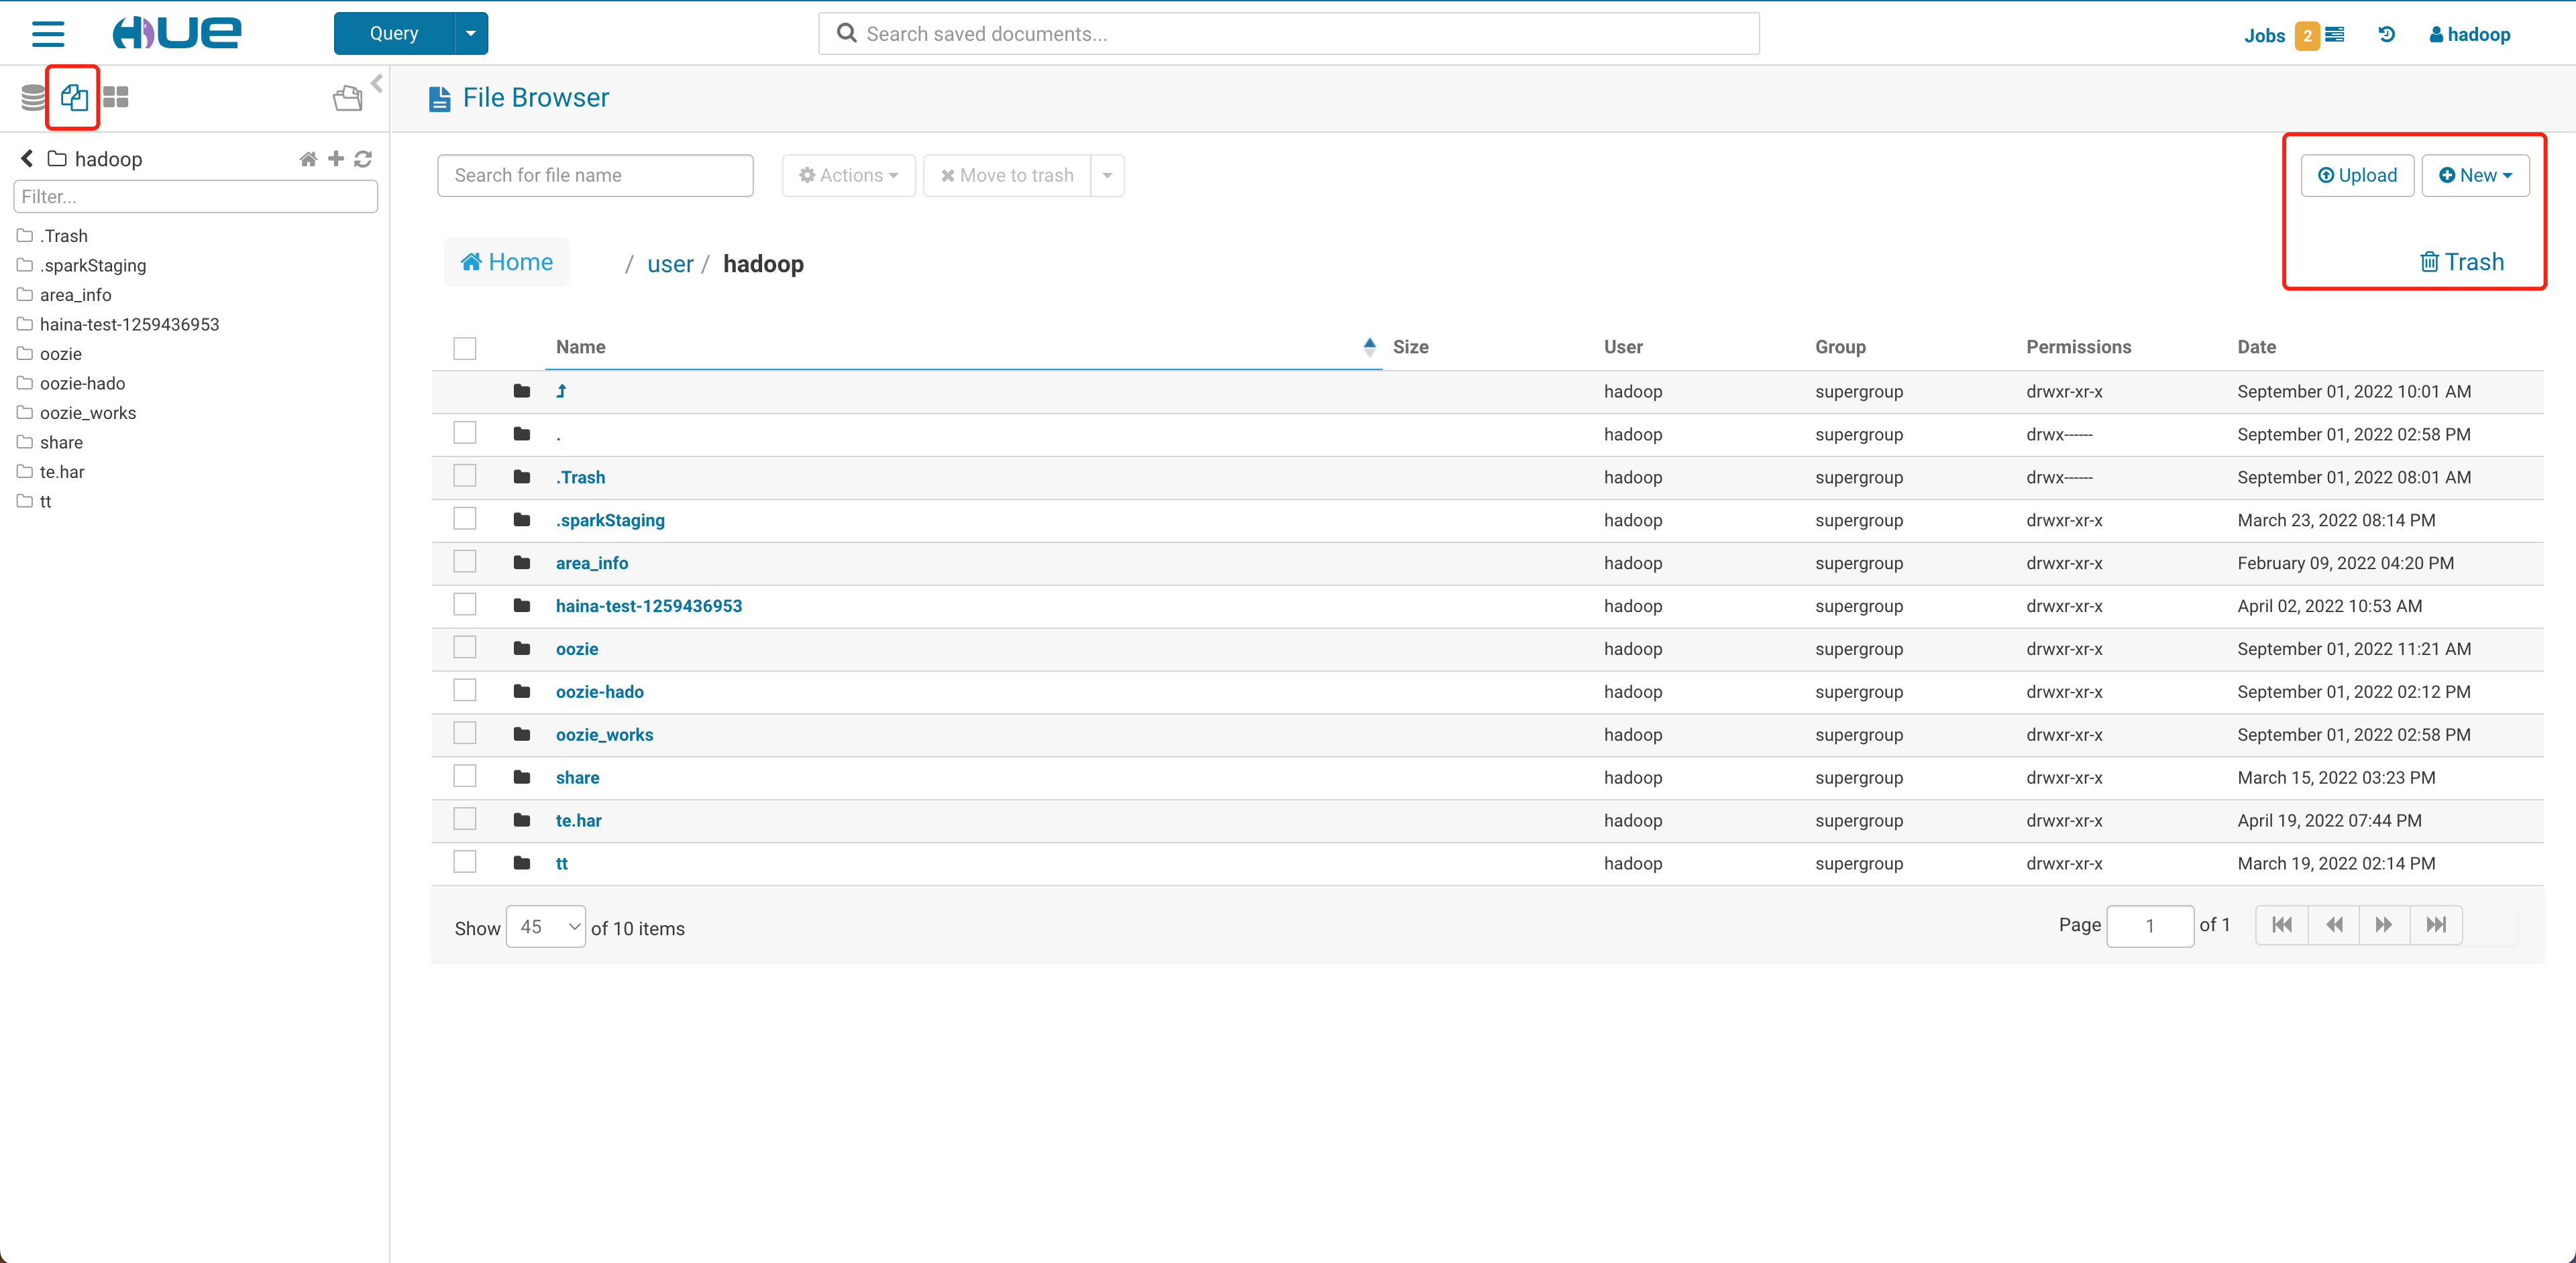This screenshot has height=1263, width=2576.
Task: Switch to the HDFS files panel icon
Action: pos(74,97)
